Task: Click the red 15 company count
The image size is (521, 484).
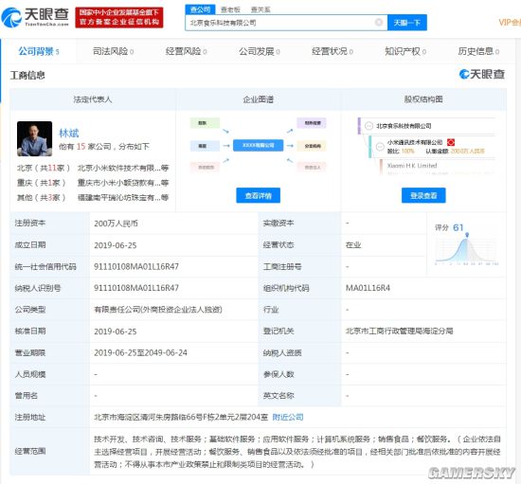Action: pos(81,147)
